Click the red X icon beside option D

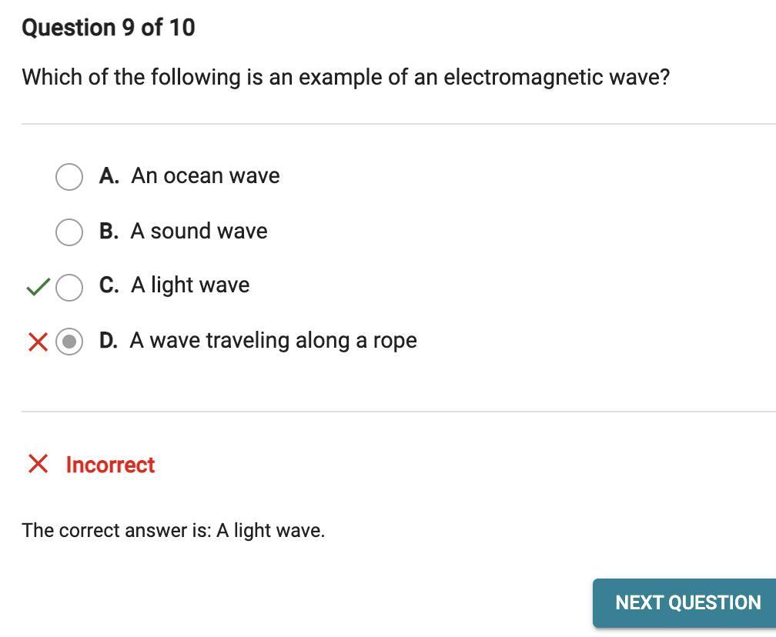click(x=38, y=342)
